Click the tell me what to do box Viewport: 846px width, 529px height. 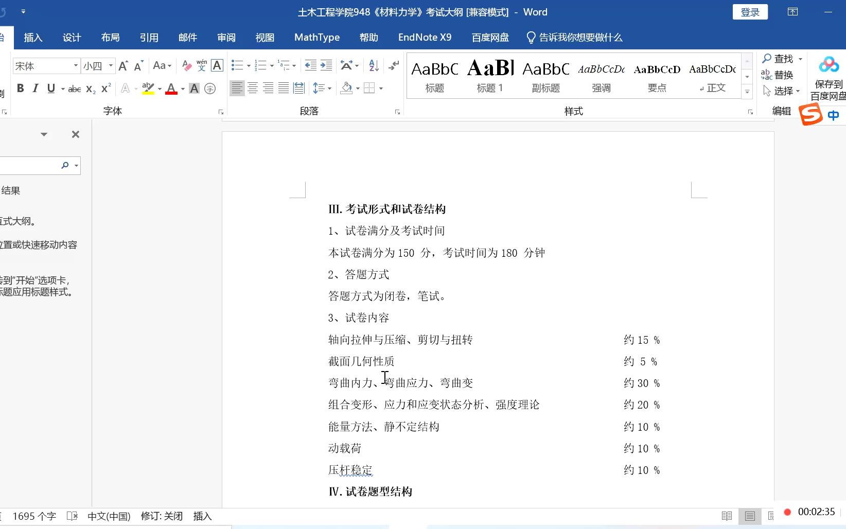574,37
